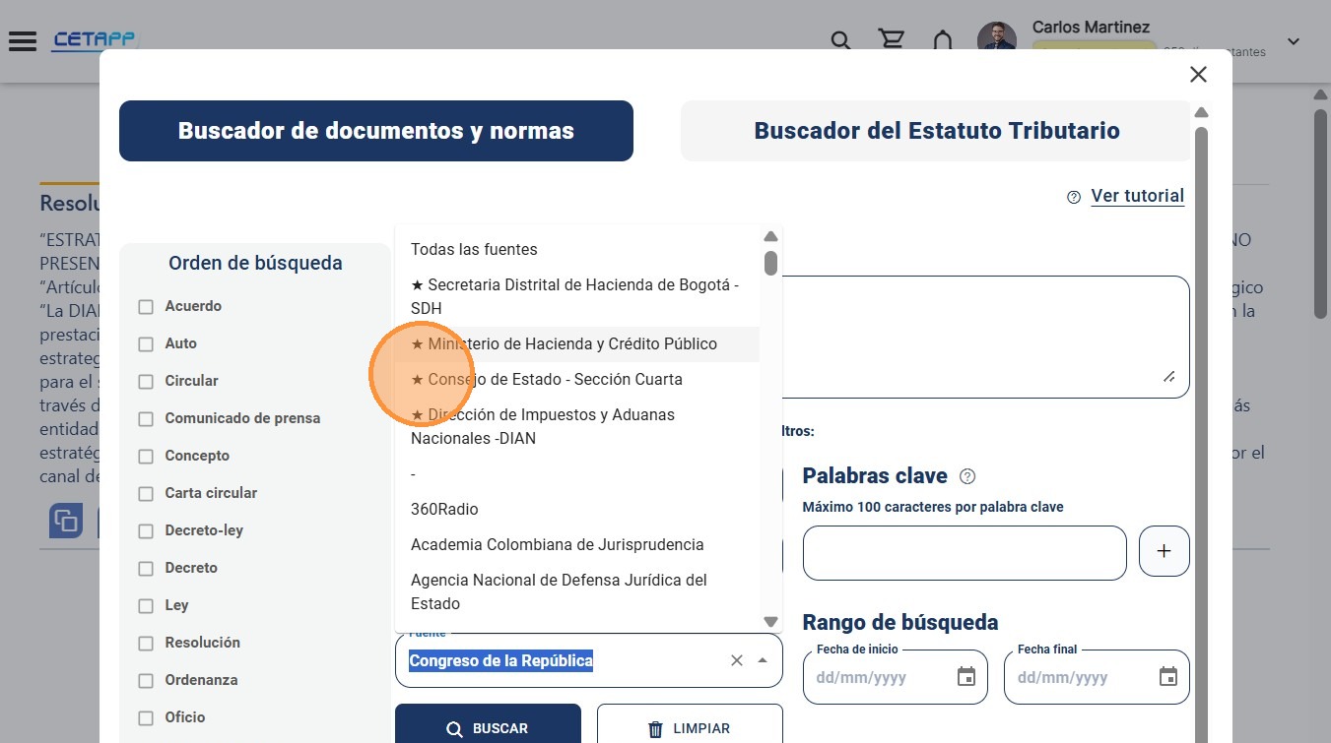The height and width of the screenshot is (743, 1331).
Task: Open calendar picker for Fecha final
Action: tap(1168, 677)
